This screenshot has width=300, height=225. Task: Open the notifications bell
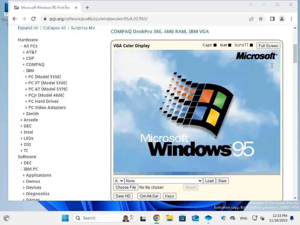[x=292, y=218]
